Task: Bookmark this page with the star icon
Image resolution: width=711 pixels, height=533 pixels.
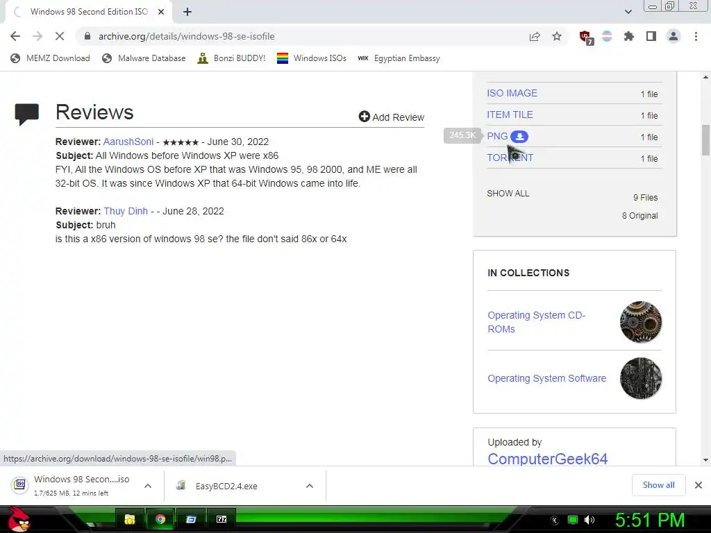Action: tap(557, 36)
